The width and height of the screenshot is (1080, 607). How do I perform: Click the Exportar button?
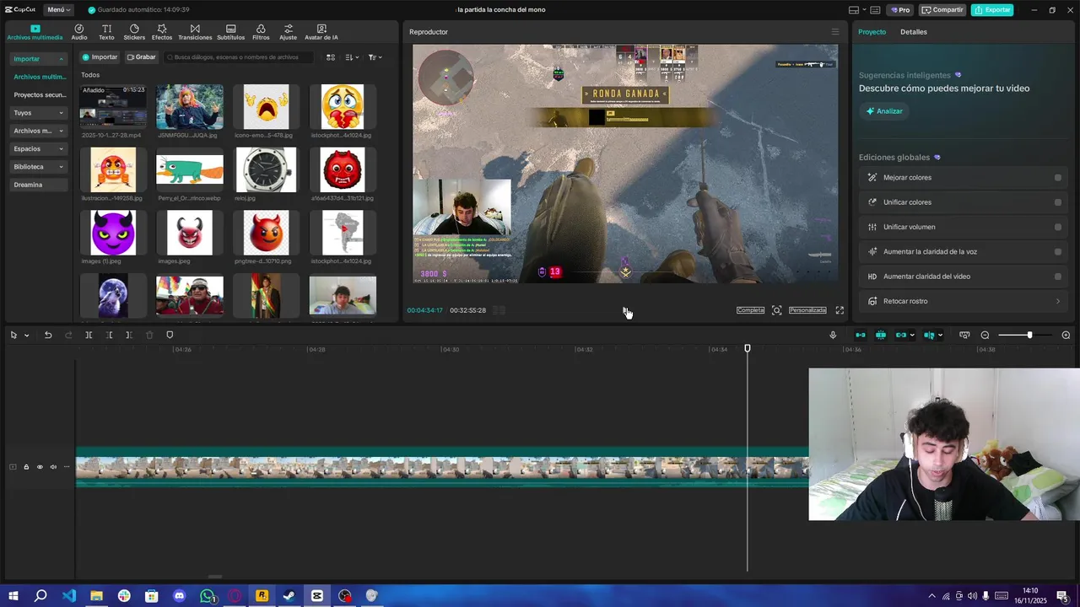[x=992, y=10]
